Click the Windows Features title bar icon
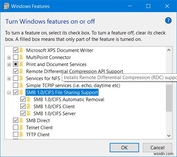Viewport: 177px width, 157px height. (6, 6)
